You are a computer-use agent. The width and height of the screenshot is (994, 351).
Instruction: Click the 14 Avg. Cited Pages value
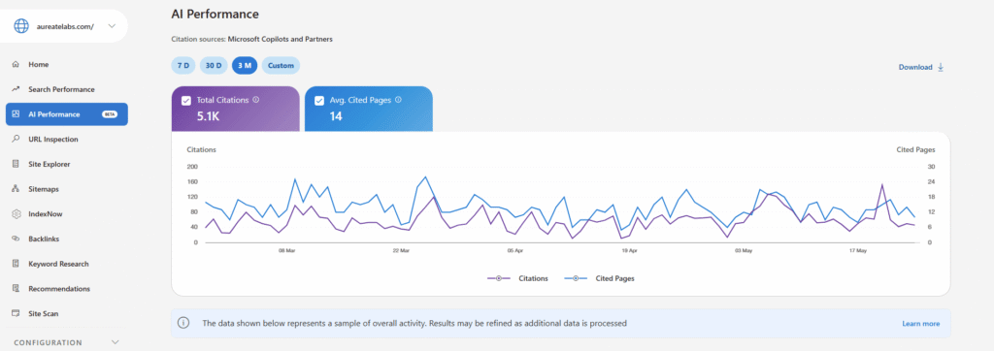[336, 116]
